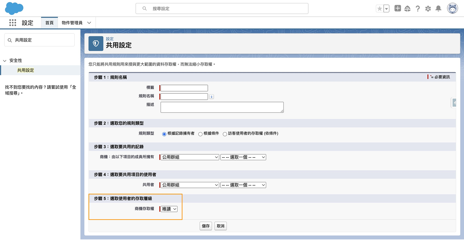Open the 商機存取權 唯讀 dropdown
The height and width of the screenshot is (240, 464).
click(169, 209)
